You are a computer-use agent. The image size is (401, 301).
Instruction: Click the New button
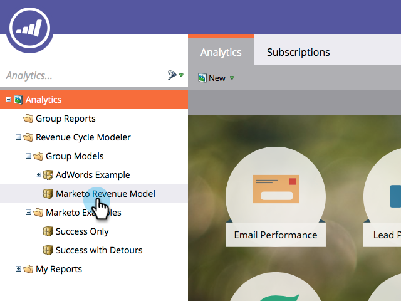pos(216,78)
